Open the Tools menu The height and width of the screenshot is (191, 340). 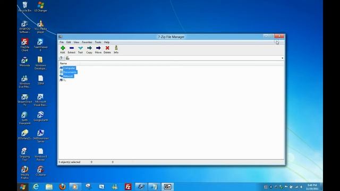tap(98, 42)
